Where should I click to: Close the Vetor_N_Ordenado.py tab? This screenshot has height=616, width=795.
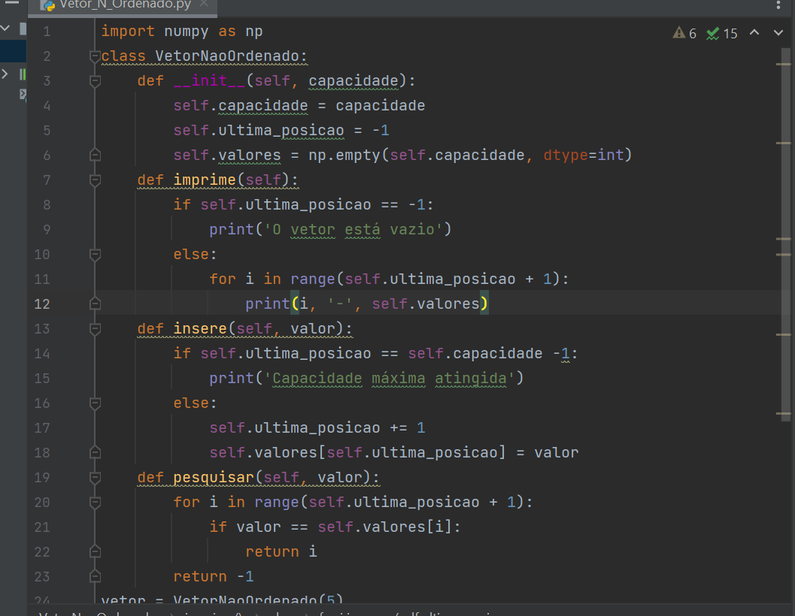click(x=204, y=4)
